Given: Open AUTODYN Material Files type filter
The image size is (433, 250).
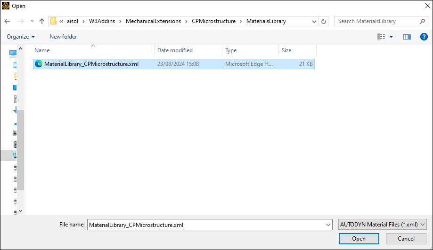Looking at the screenshot, I should point(383,225).
